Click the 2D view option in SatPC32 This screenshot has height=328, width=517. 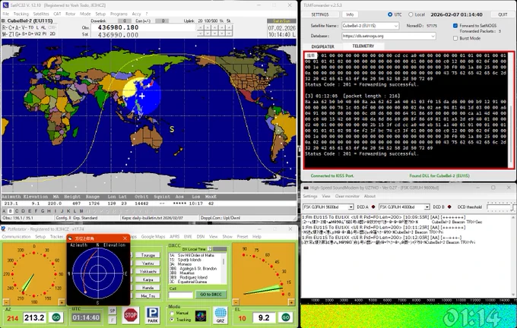pos(52,34)
